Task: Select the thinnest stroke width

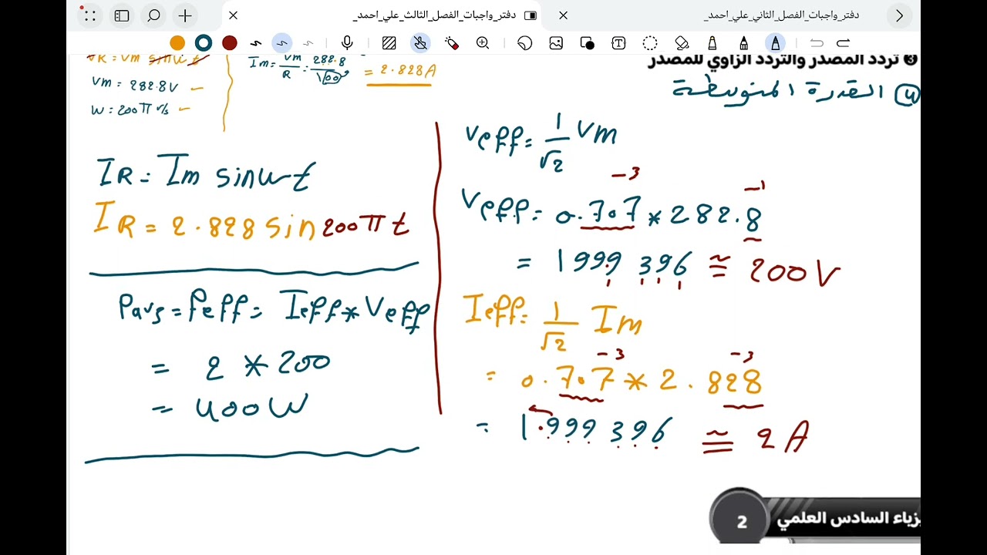Action: (x=308, y=43)
